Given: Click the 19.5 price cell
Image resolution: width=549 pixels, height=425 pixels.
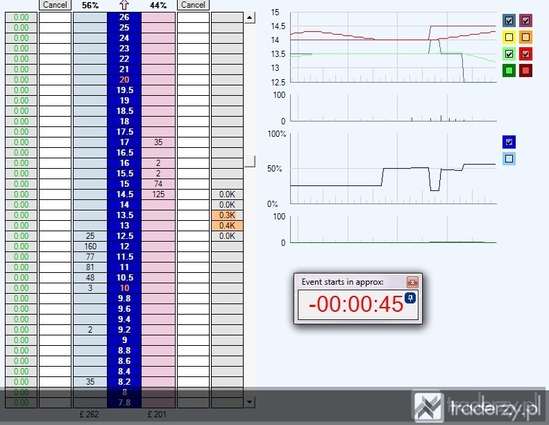Looking at the screenshot, I should [124, 90].
